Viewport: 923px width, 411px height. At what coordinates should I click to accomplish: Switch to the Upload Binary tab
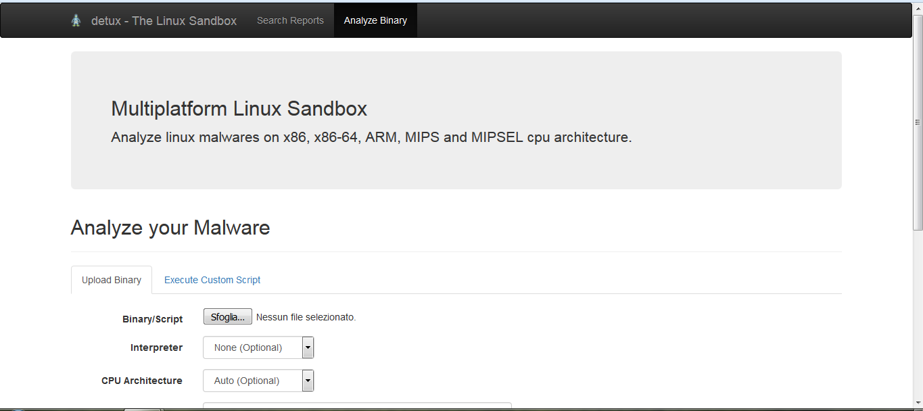coord(112,280)
